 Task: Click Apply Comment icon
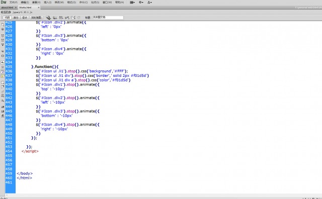click(x=3, y=82)
